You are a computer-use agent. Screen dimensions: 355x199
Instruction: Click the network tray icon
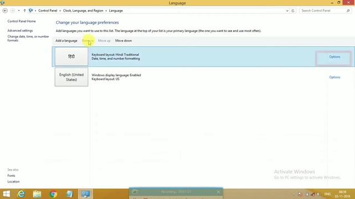pyautogui.click(x=313, y=194)
